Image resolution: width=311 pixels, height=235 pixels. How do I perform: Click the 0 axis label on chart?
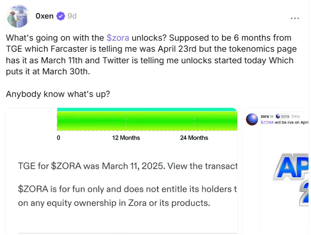point(59,138)
